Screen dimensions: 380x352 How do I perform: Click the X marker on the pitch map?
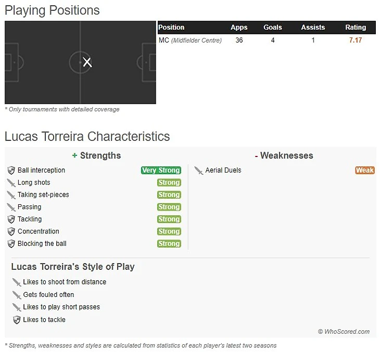87,62
